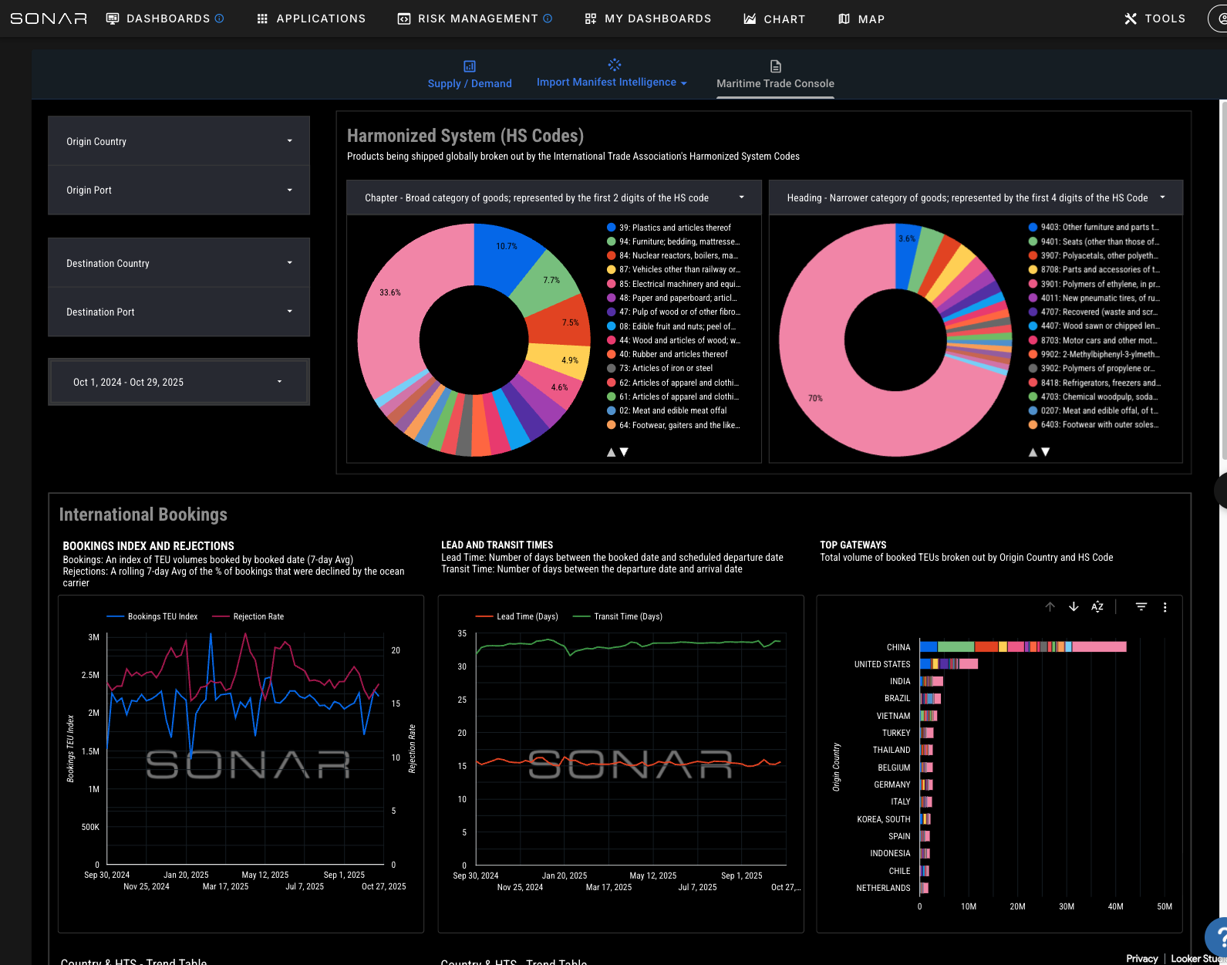This screenshot has height=965, width=1227.
Task: Click drill-down arrow in Top Gateways toolbar
Action: coord(1074,607)
